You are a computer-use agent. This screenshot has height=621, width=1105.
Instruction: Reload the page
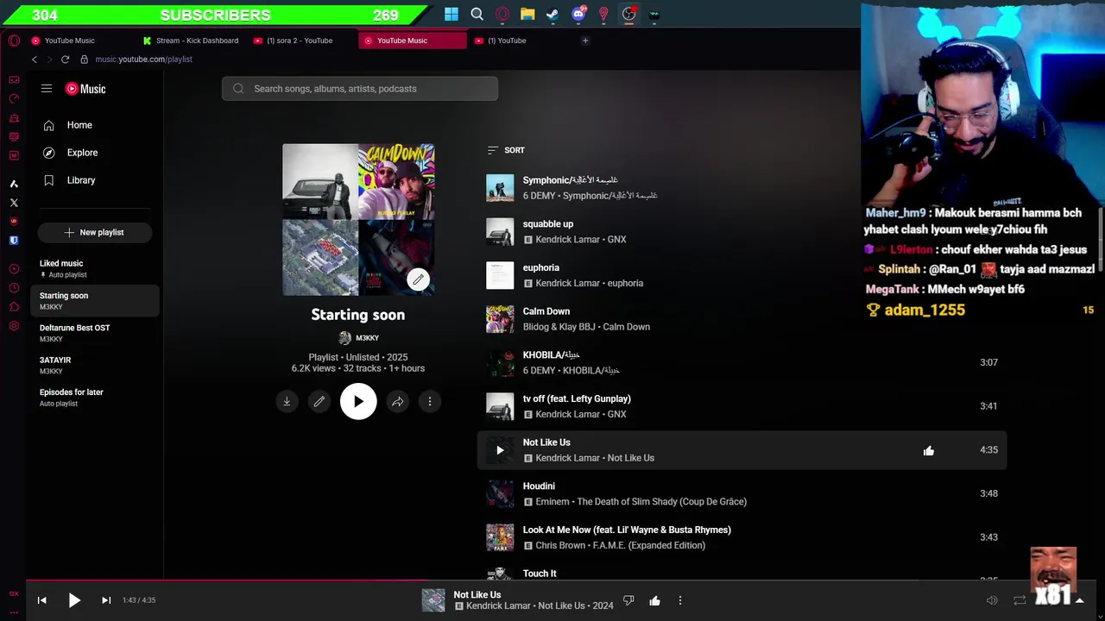[x=65, y=60]
